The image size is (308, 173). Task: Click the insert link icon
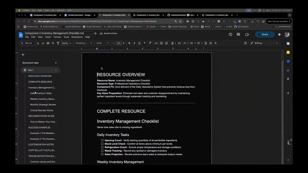coord(156,43)
